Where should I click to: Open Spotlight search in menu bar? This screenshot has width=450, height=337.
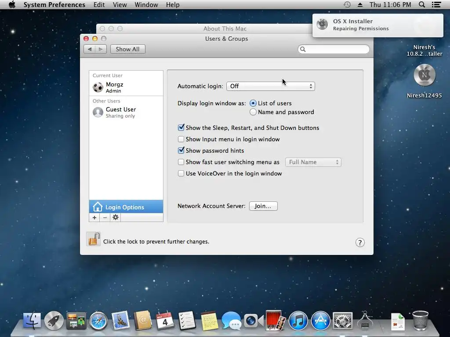[x=422, y=4]
